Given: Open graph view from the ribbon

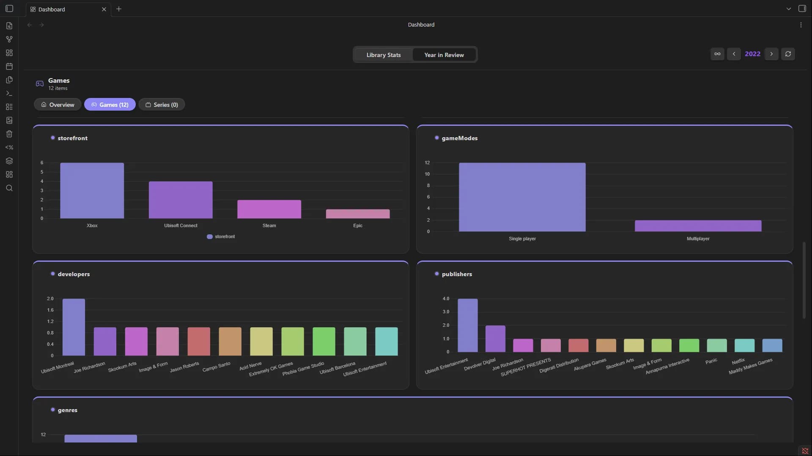Looking at the screenshot, I should (9, 39).
